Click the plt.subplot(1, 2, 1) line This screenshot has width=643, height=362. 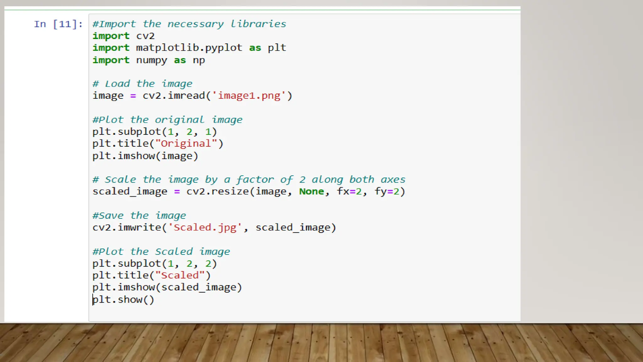point(154,132)
